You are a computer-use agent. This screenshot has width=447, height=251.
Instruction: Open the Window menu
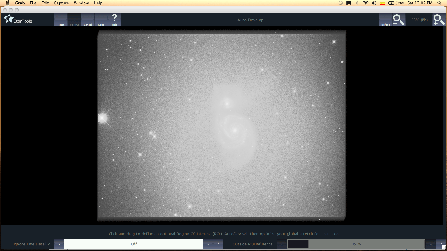pos(81,3)
